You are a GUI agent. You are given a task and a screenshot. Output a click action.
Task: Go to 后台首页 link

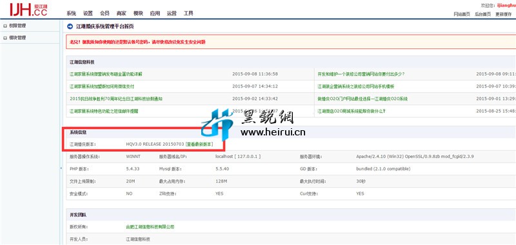tap(482, 14)
